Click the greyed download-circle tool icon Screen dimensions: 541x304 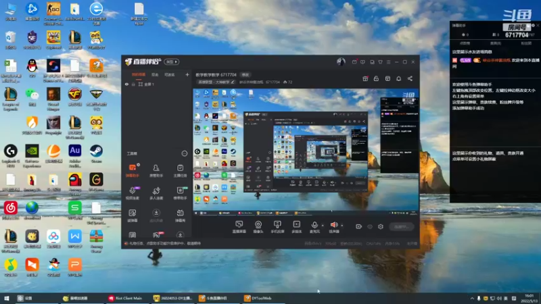(156, 216)
